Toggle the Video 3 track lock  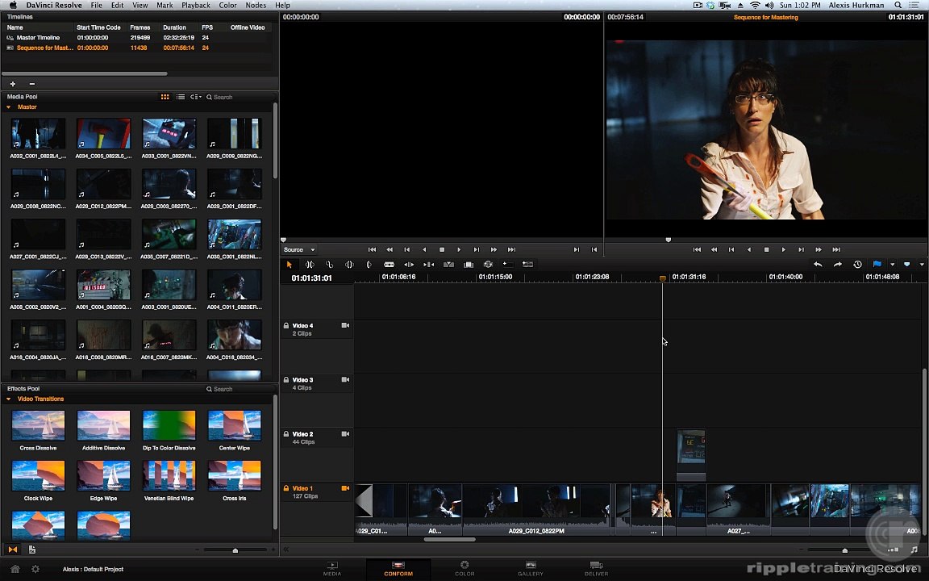click(x=286, y=379)
